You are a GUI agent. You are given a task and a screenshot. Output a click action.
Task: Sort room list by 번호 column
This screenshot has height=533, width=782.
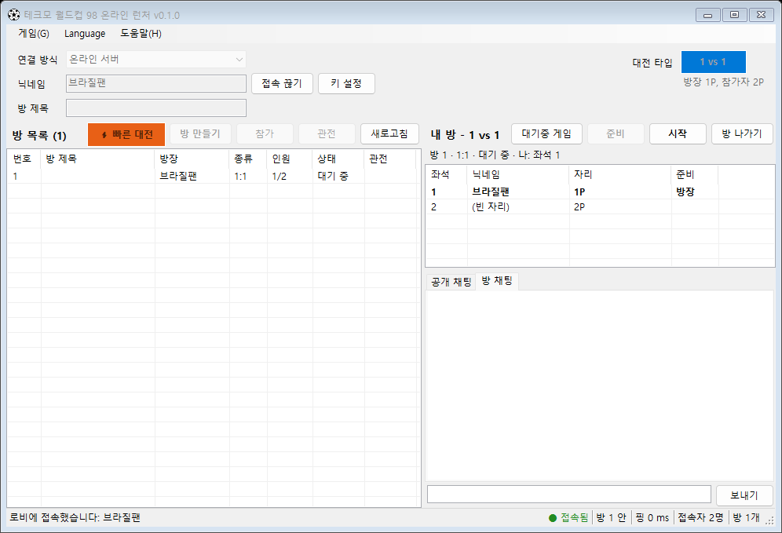(24, 159)
